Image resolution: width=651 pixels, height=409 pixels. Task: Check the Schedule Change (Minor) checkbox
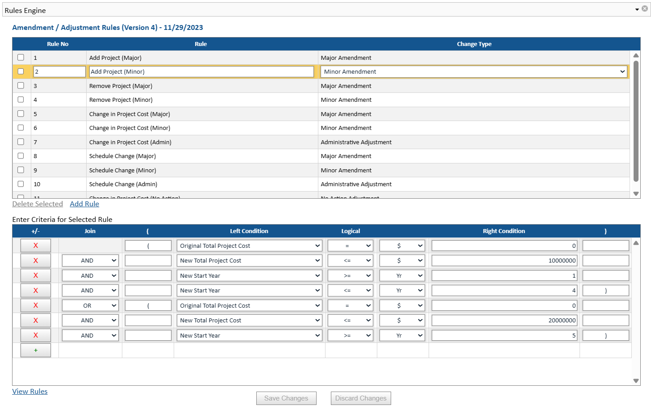pos(21,170)
